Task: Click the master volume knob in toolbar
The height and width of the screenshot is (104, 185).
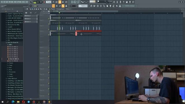Action: point(31,2)
